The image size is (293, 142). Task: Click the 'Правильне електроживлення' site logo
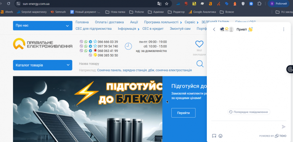43,44
